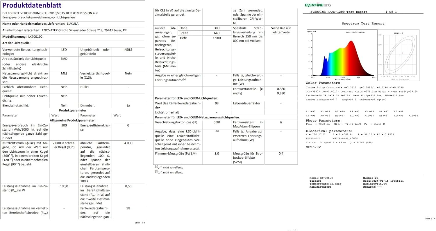
Task: Click the 'GBT5702' standard code
Action: (x=313, y=147)
